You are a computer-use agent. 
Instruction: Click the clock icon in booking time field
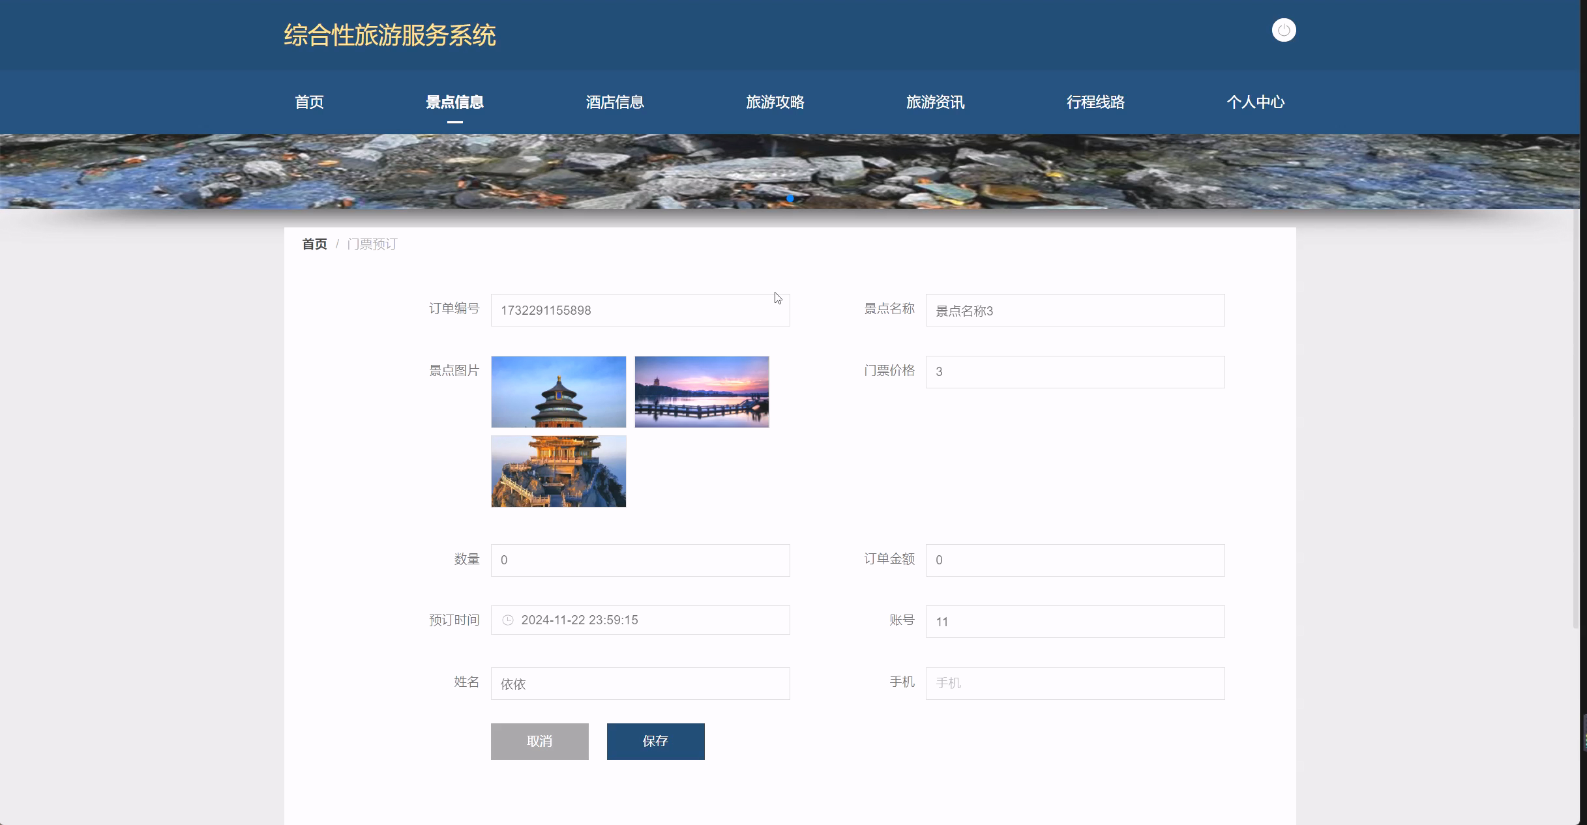tap(507, 620)
